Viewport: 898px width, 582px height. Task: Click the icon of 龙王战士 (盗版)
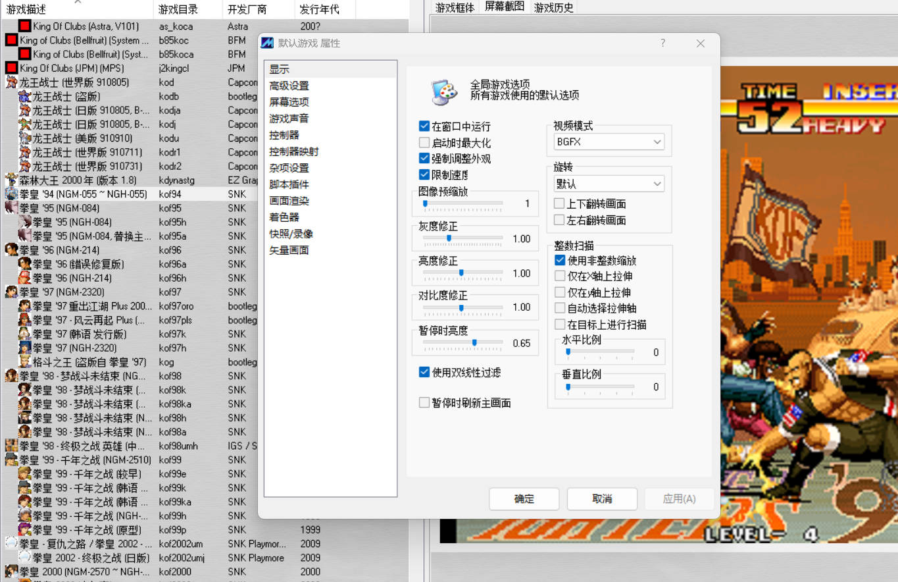point(24,96)
